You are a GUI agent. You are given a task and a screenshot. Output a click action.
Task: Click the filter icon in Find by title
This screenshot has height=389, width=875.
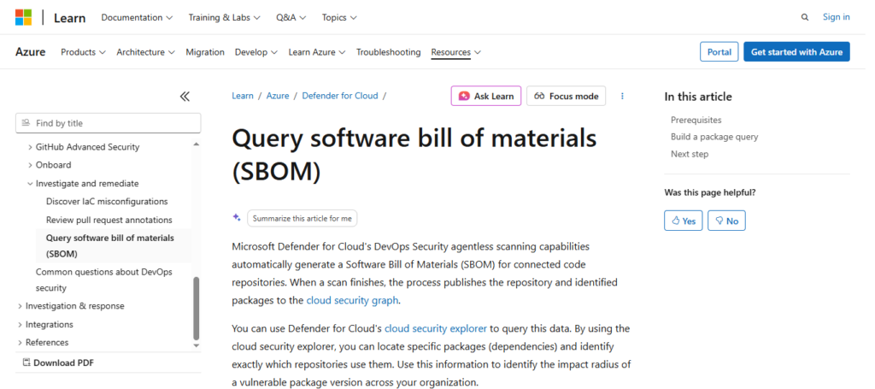coord(26,123)
